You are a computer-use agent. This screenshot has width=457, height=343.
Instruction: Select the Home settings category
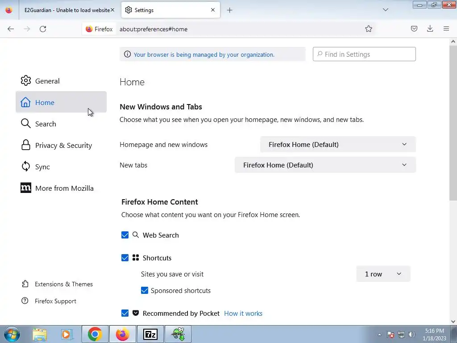61,102
